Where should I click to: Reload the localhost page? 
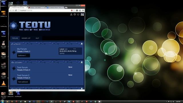16,11
